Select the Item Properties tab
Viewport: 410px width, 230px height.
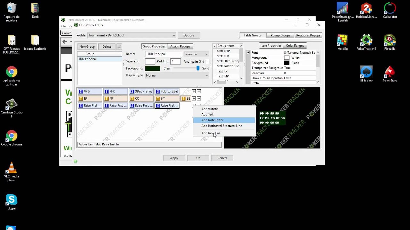271,46
